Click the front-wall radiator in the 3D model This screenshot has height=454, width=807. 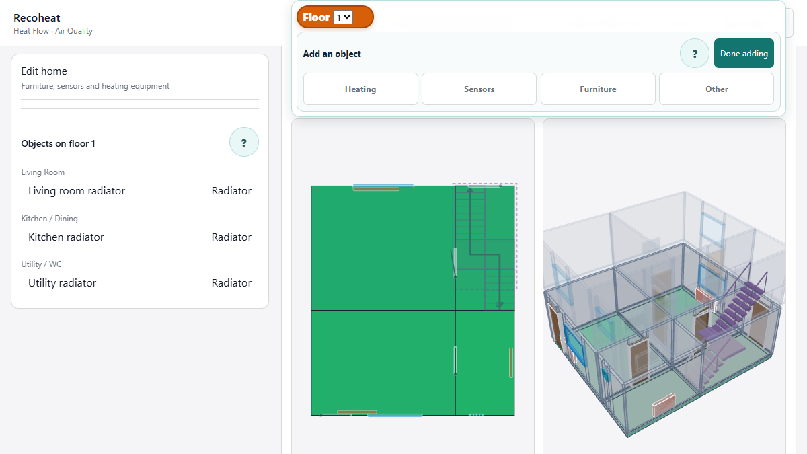(663, 405)
